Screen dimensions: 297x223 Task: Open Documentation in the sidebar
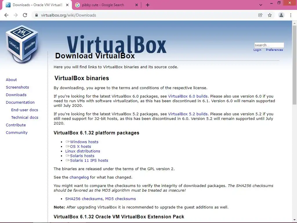coord(20,102)
